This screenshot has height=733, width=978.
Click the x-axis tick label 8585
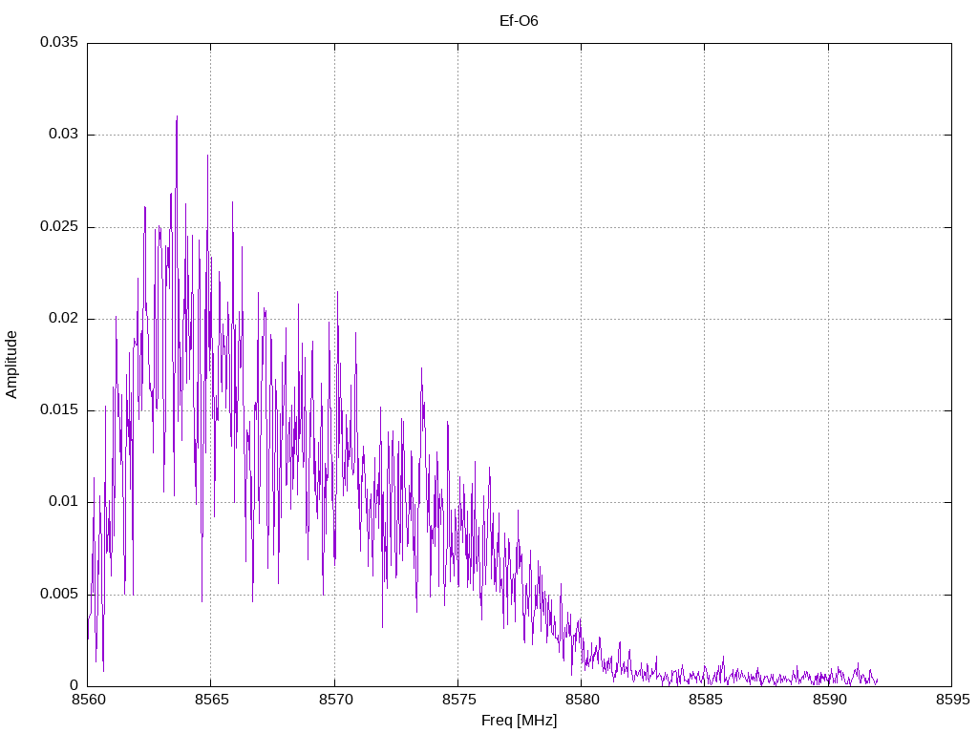[706, 700]
